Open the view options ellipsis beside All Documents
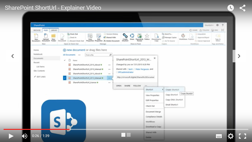 tap(79, 55)
